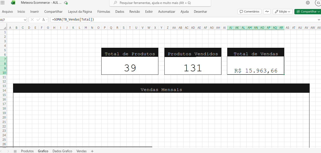Open the CL account profile circle

[x=318, y=3]
